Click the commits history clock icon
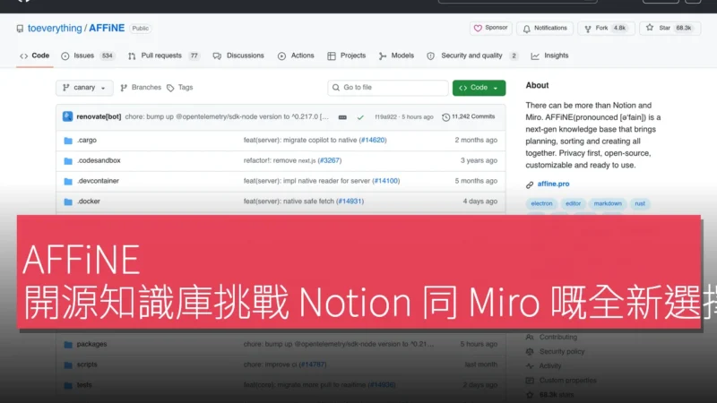This screenshot has height=403, width=717. coord(445,117)
